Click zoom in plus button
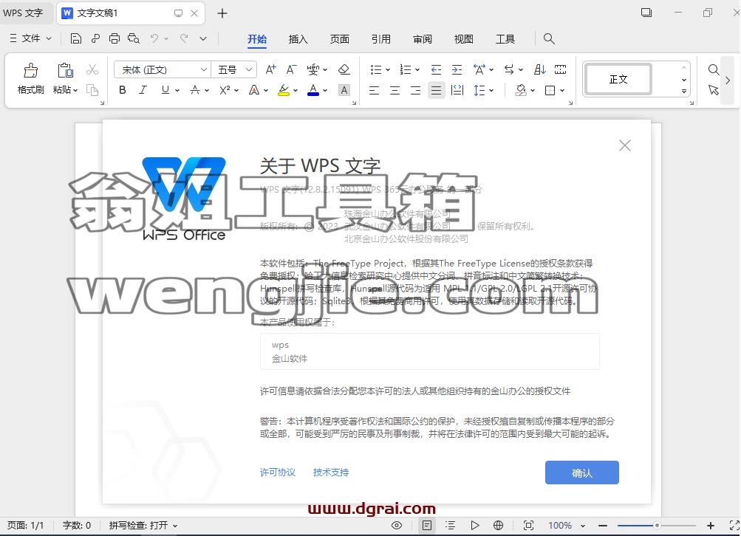 tap(710, 525)
